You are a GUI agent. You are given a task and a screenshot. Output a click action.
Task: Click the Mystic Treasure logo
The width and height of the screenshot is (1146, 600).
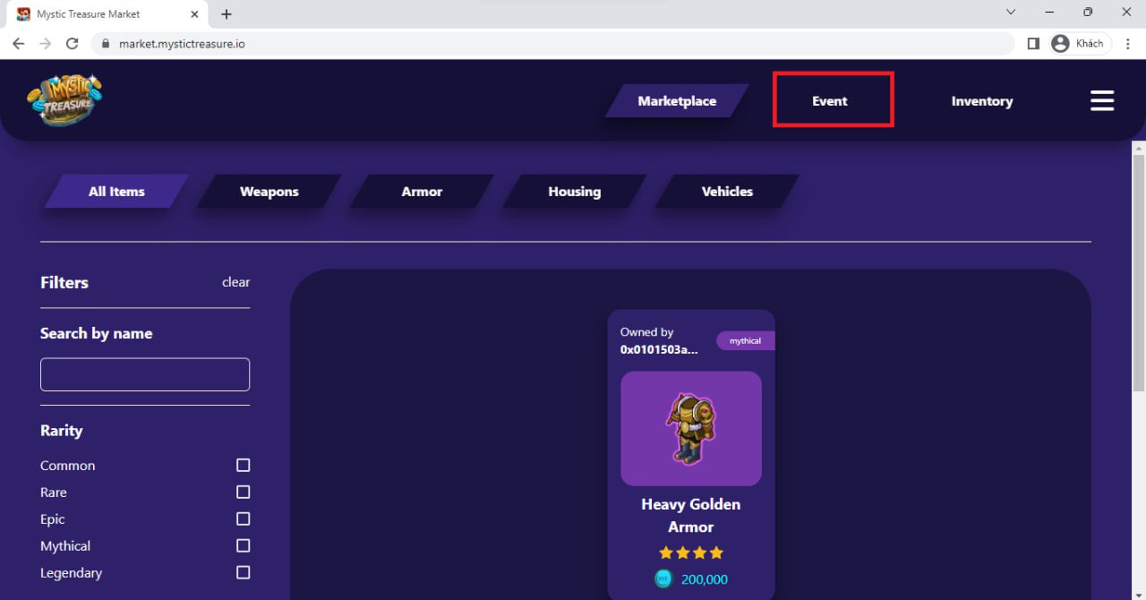click(x=64, y=99)
